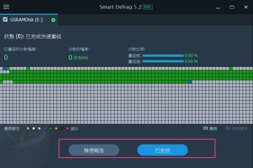Click the blue block in top-left of disk map
Viewport: 253px width, 168px height.
5,68
